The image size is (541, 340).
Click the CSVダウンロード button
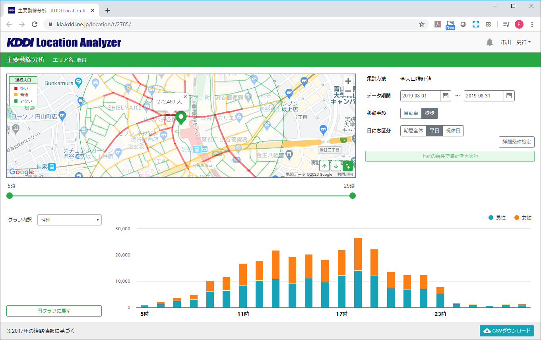[x=507, y=331]
